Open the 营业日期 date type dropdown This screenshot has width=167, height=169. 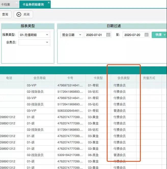click(x=80, y=35)
